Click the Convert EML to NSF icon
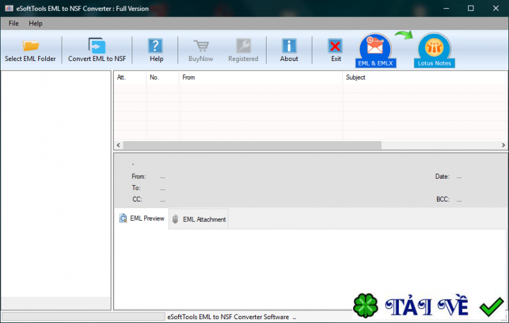This screenshot has width=509, height=323. 97,46
